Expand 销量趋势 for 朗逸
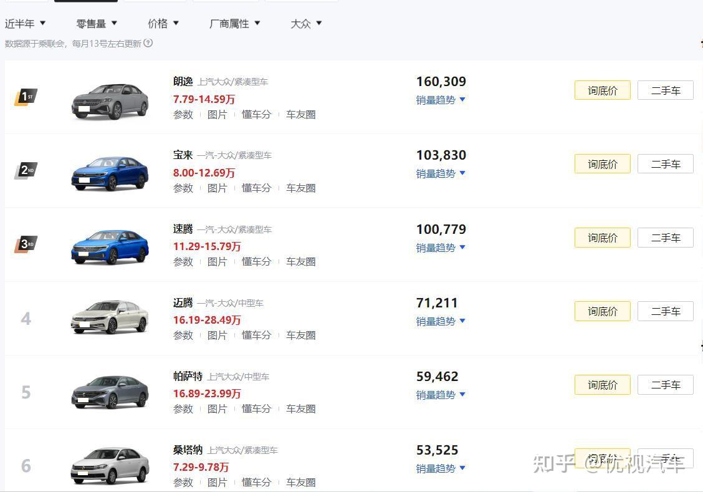The height and width of the screenshot is (492, 703). pyautogui.click(x=441, y=100)
